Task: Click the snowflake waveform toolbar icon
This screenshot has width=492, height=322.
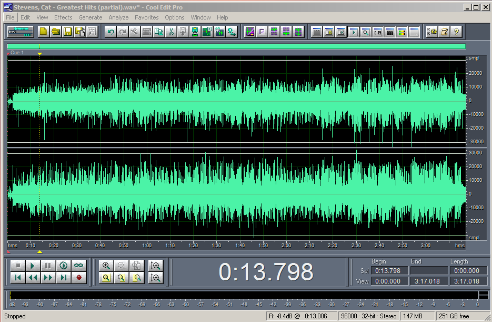Action: 219,32
